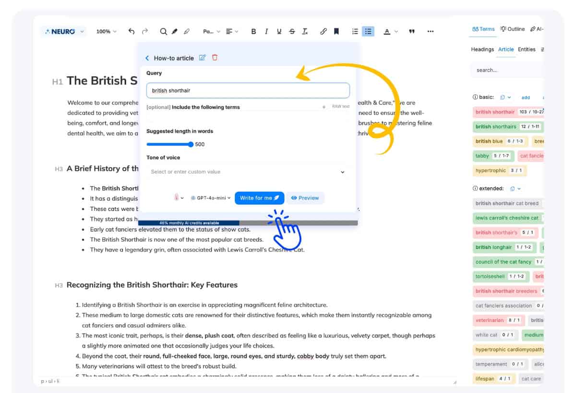This screenshot has height=393, width=576.
Task: Click the monthly AI credits progress bar
Action: point(248,223)
